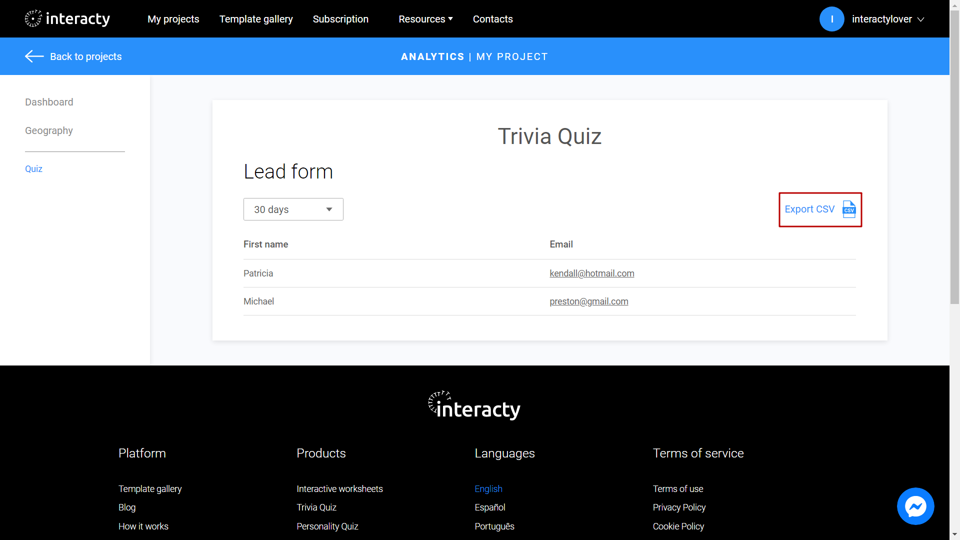Click the Geography sidebar link
Viewport: 960px width, 540px height.
click(x=49, y=130)
